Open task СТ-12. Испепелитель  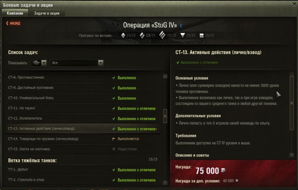83,119
